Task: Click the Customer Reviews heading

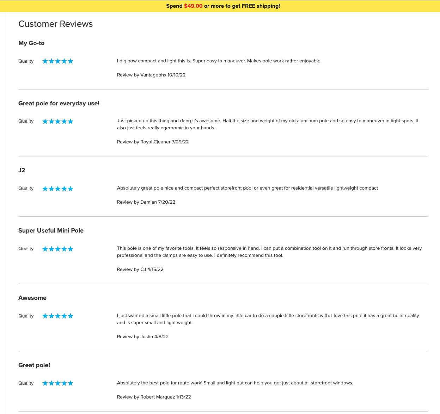Action: (55, 24)
